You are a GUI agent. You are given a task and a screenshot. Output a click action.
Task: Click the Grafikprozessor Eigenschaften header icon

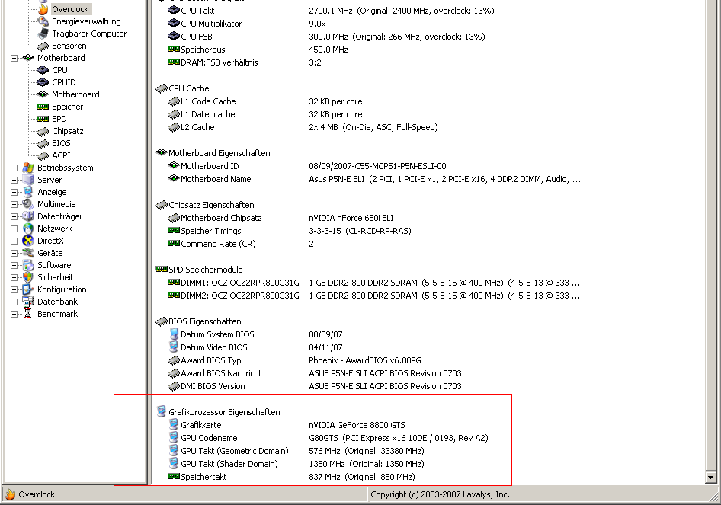tap(162, 412)
